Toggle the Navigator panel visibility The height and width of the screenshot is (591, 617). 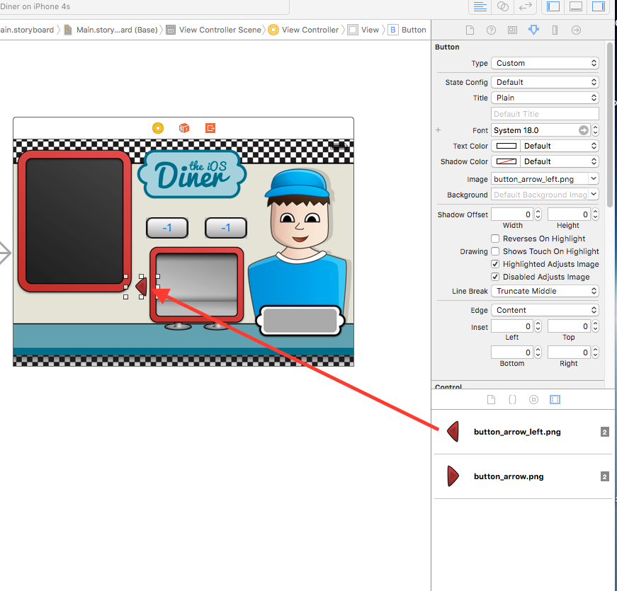click(553, 6)
